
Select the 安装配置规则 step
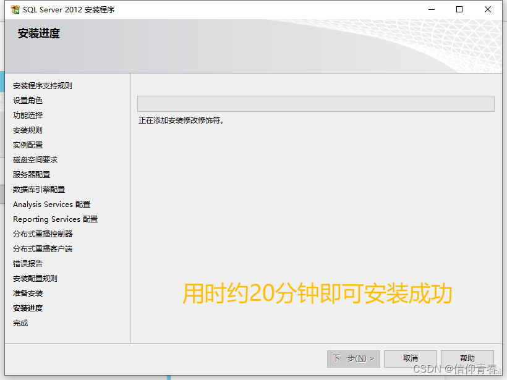(35, 279)
